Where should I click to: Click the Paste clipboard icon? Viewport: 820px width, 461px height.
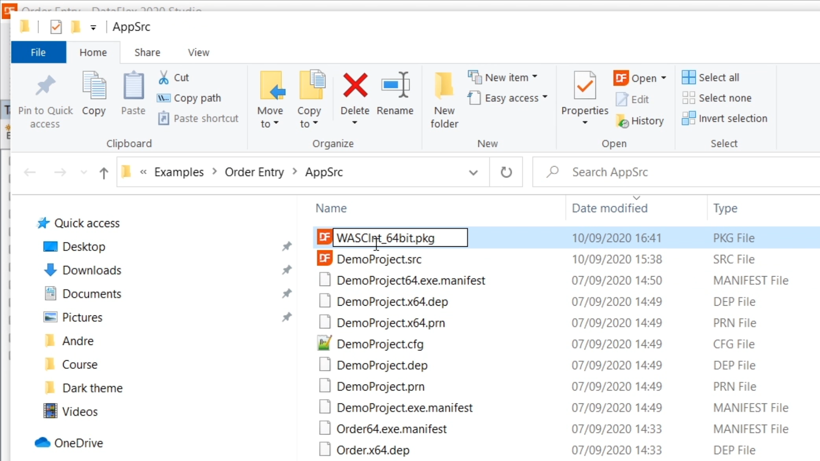133,86
